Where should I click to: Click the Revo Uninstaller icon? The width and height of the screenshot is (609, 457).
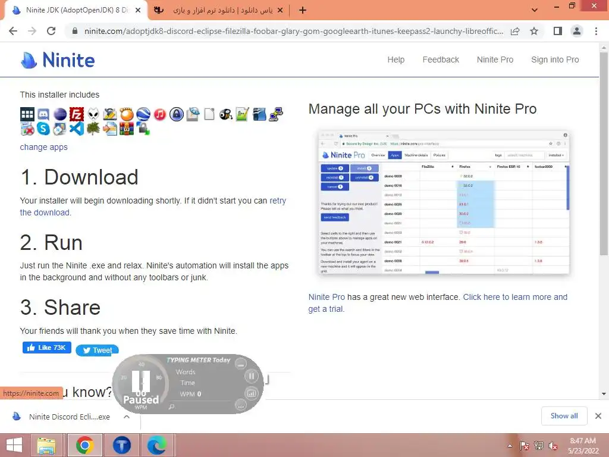[x=27, y=129]
